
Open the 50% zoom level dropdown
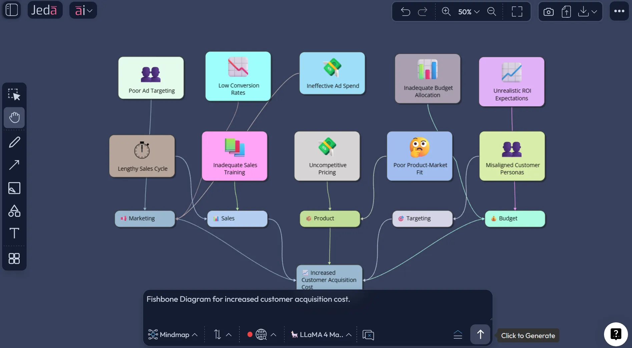coord(468,12)
